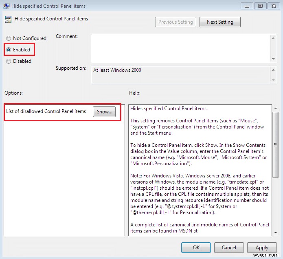283x259 pixels.
Task: Click inside the Comment text box
Action: coord(180,49)
